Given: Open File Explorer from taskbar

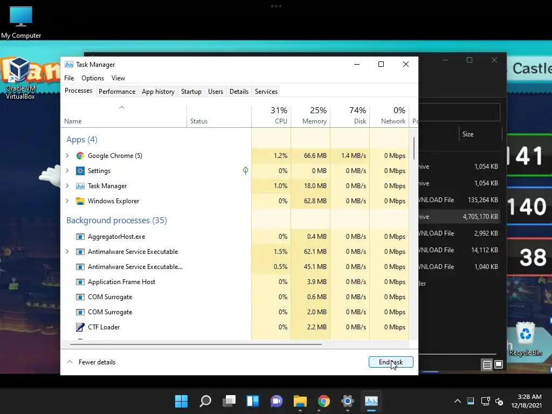Looking at the screenshot, I should tap(300, 401).
